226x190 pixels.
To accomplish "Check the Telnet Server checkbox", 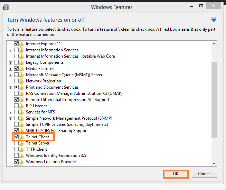I will [x=17, y=143].
